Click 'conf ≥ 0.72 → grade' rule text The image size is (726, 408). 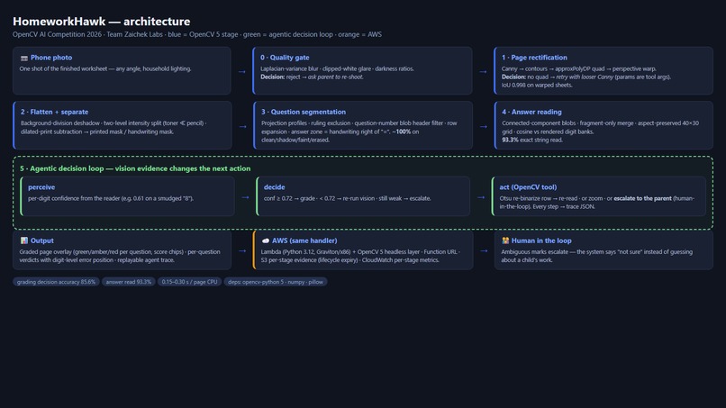[348, 199]
